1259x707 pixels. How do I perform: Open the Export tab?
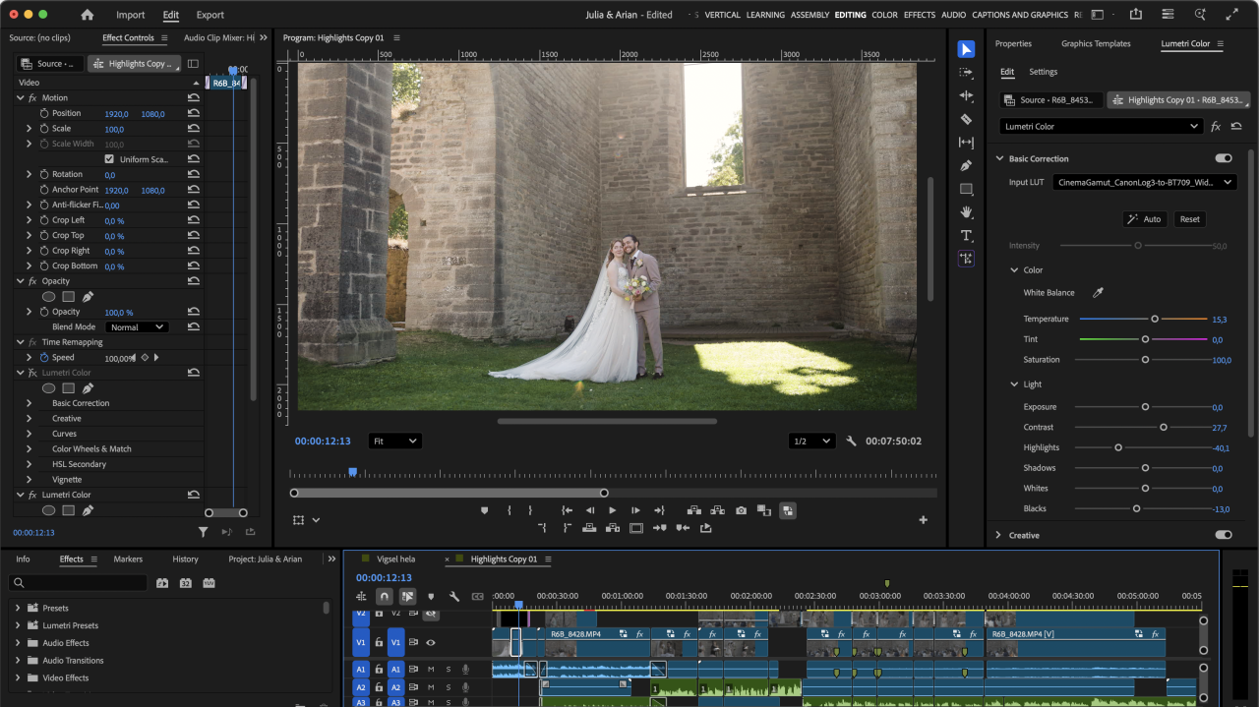pyautogui.click(x=210, y=15)
